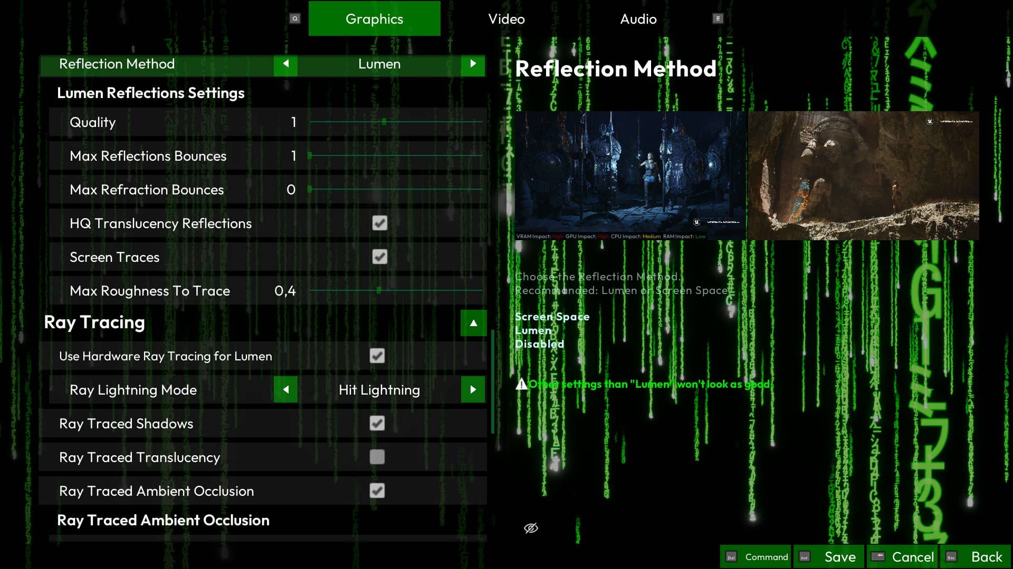Click the End key icon on Save button
1013x569 pixels.
tap(804, 557)
